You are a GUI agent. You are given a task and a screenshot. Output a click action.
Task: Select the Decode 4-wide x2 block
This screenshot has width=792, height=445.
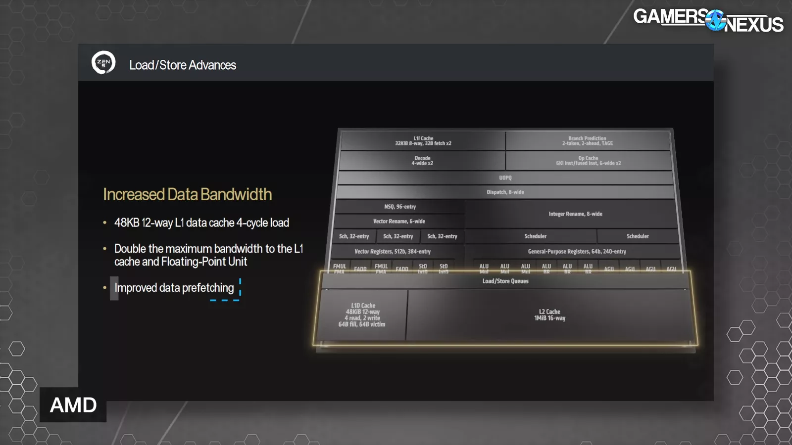click(x=422, y=161)
